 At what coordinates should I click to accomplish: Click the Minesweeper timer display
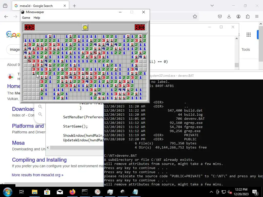(x=140, y=27)
